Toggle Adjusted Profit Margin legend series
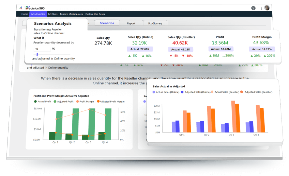 pos(97,102)
